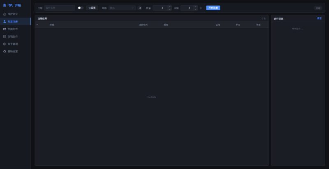329x169 pixels.
Task: Decrease the 数量 value with down arrow
Action: (169, 9)
